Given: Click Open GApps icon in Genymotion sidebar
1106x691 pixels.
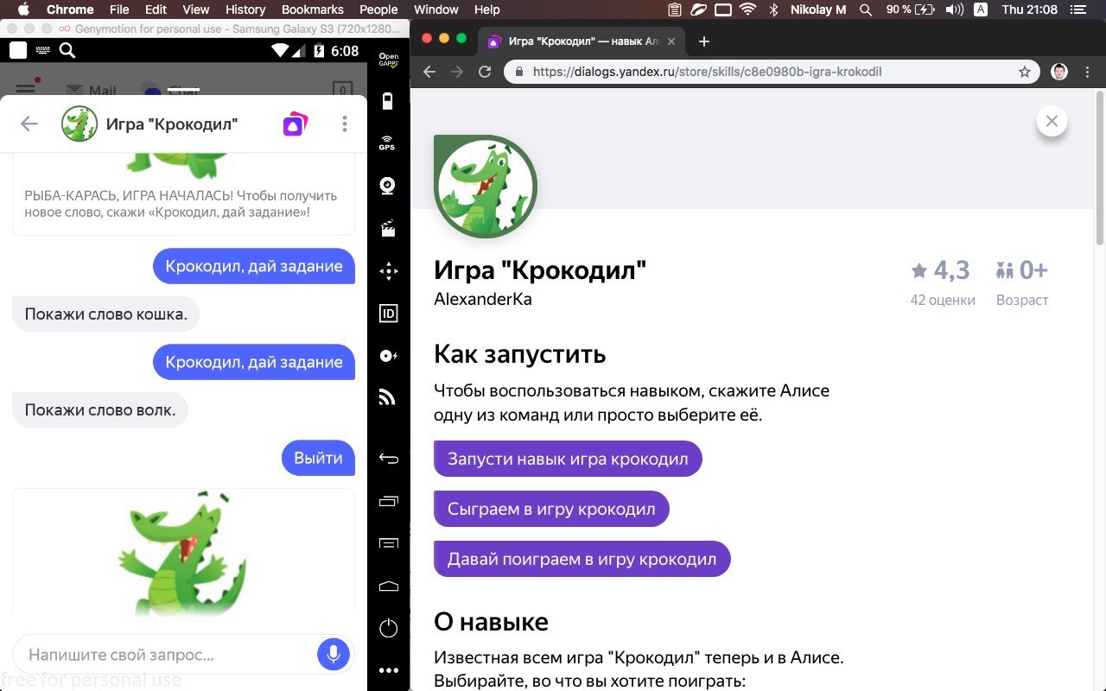Looking at the screenshot, I should 388,60.
